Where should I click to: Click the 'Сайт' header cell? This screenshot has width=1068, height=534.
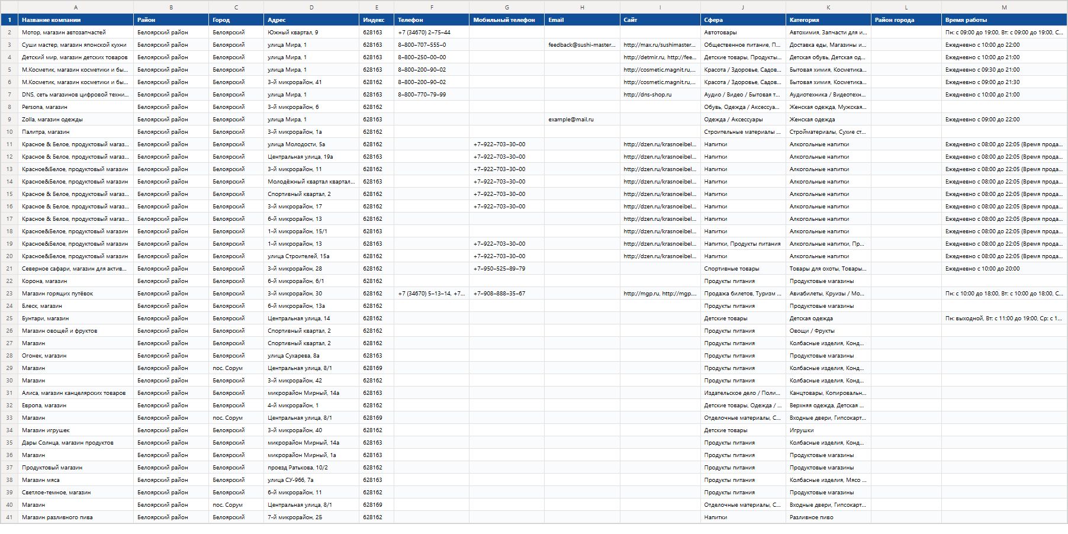tap(660, 20)
